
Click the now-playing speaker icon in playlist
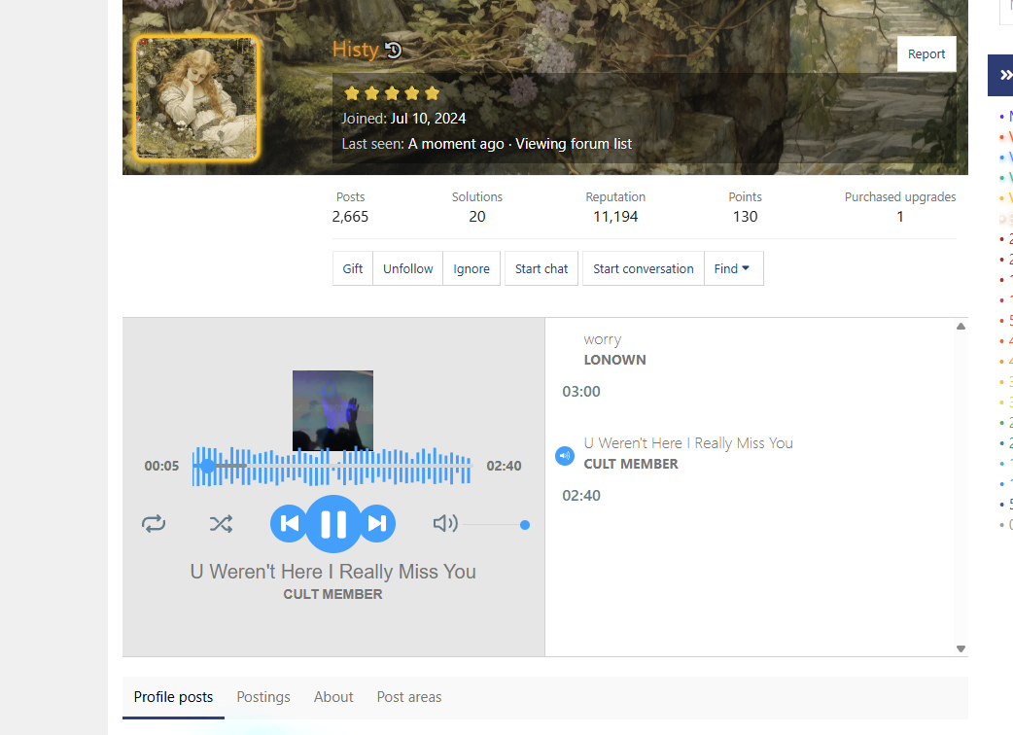coord(565,455)
